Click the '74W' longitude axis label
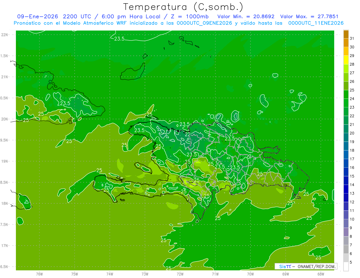 point(110,274)
